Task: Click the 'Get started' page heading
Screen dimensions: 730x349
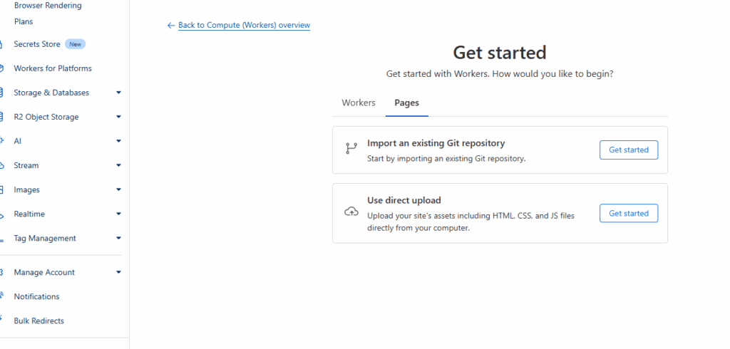Action: (500, 52)
